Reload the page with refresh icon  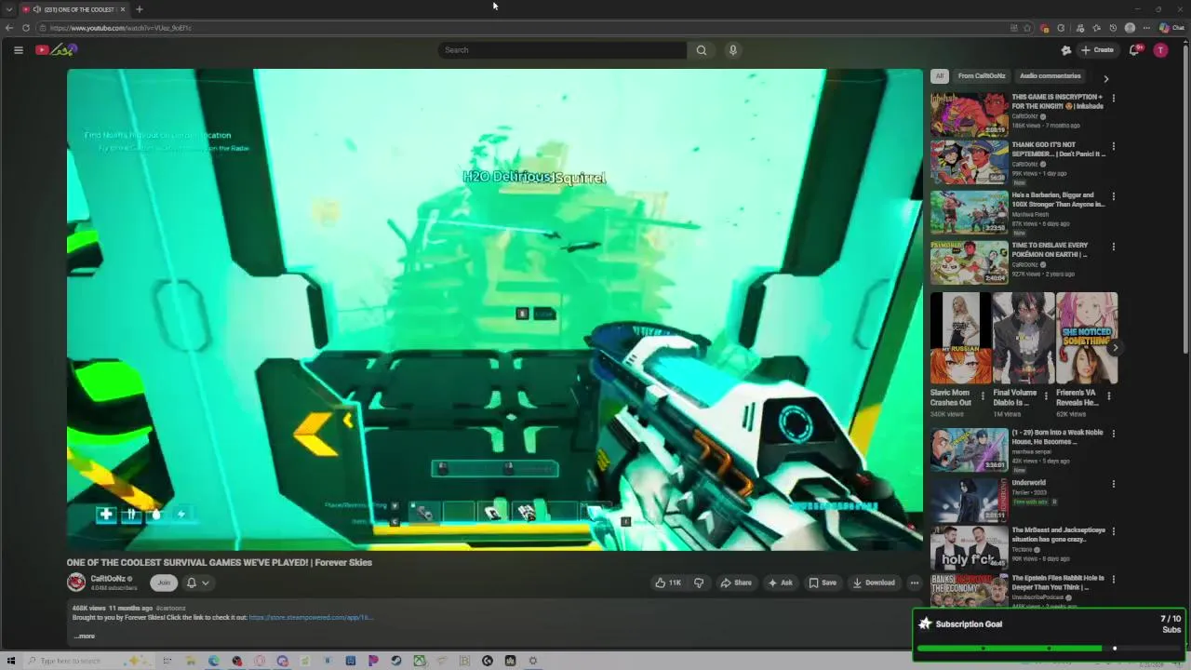point(26,28)
